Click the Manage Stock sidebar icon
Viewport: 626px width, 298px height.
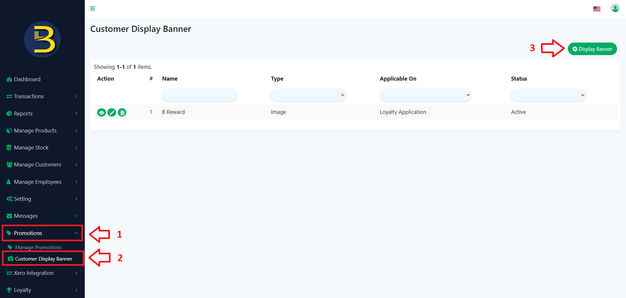tap(9, 147)
